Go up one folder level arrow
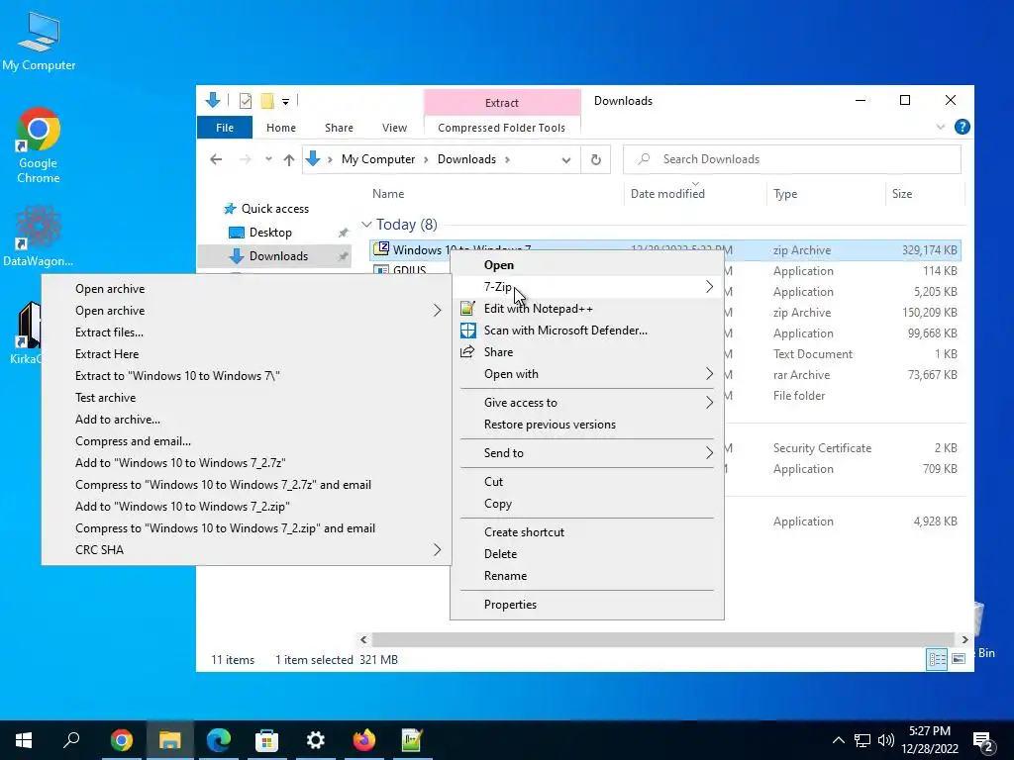 coord(288,159)
